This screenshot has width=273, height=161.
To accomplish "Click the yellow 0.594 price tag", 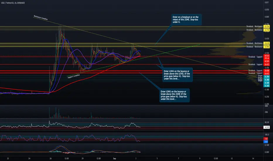I will pos(267,47).
